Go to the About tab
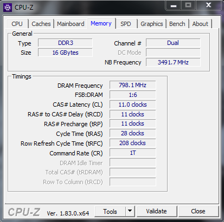The height and width of the screenshot is (222, 224). coord(200,24)
